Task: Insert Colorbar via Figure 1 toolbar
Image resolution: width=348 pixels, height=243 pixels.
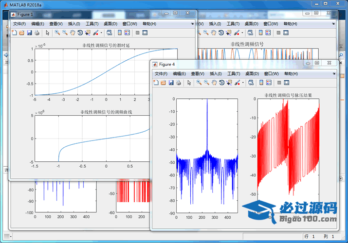Action: [x=120, y=33]
